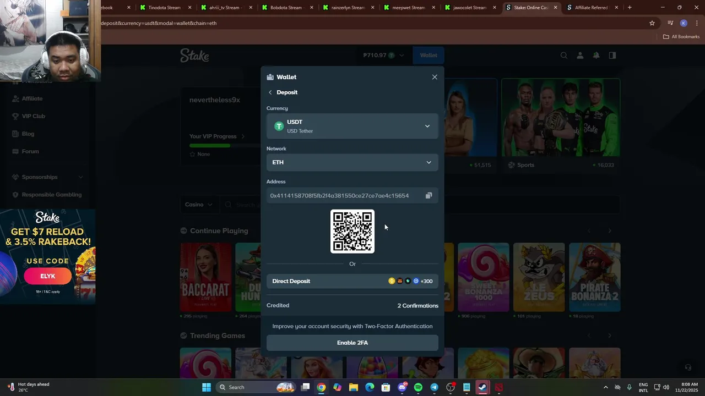Choose Direct Deposit option
Image resolution: width=705 pixels, height=396 pixels.
tap(352, 281)
